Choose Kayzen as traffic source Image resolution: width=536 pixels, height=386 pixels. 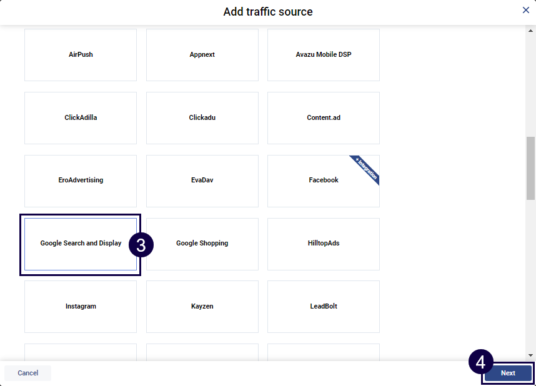[202, 307]
